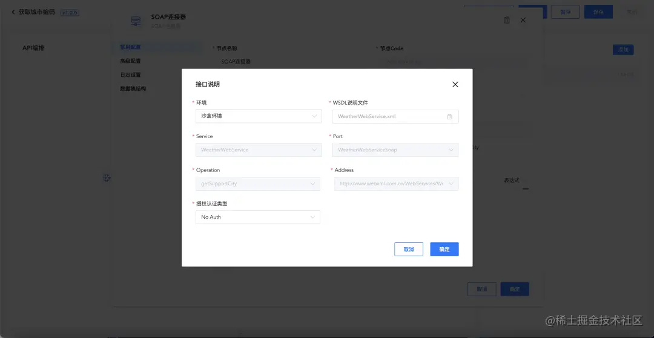Select the 高级配置 tab
654x338 pixels.
pos(131,61)
